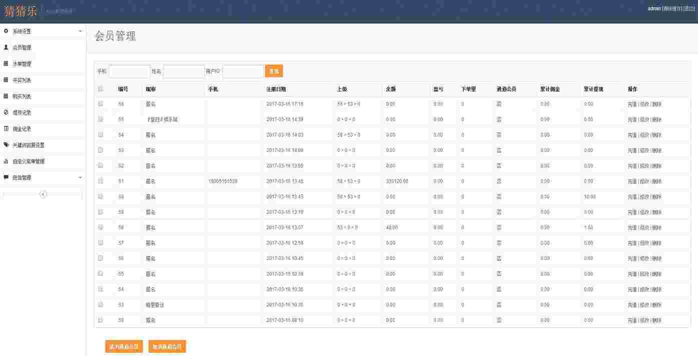Viewport: 698px width, 356px height.
Task: Expand the 短信管理 submenu arrow
Action: click(80, 177)
